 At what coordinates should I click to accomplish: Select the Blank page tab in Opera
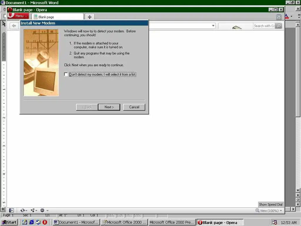tap(58, 17)
